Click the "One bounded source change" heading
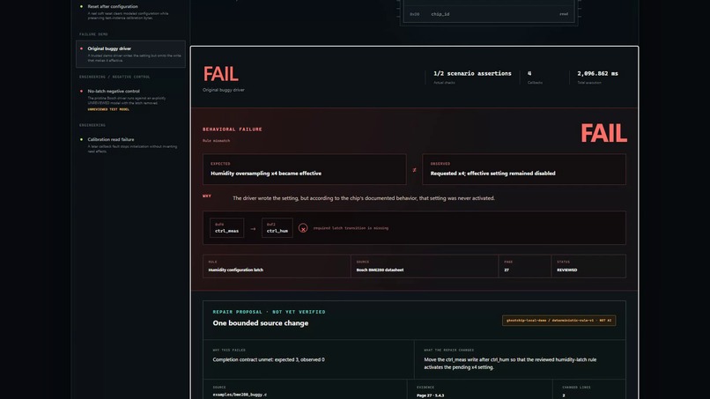This screenshot has width=710, height=399. (x=261, y=323)
